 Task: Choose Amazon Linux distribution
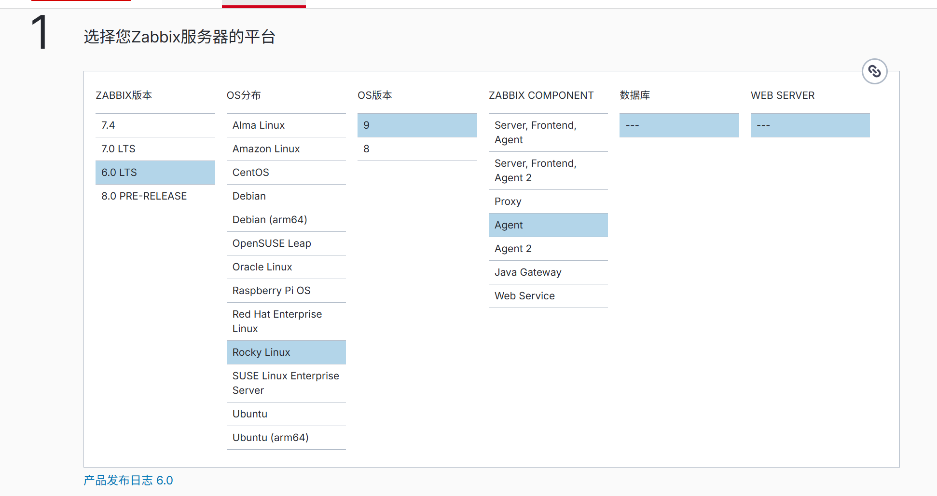coord(286,149)
